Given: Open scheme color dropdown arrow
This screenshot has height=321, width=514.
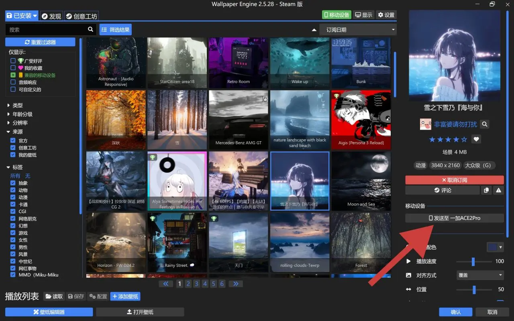Looking at the screenshot, I should [x=501, y=248].
